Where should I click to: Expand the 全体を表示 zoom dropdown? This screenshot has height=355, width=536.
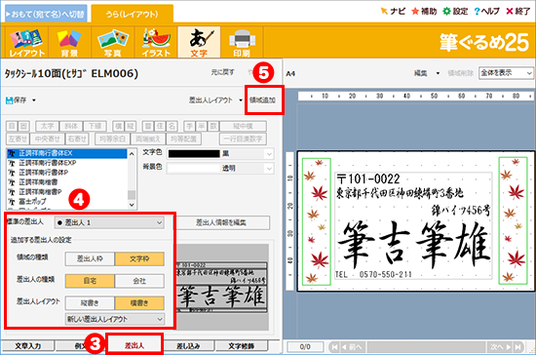(506, 73)
